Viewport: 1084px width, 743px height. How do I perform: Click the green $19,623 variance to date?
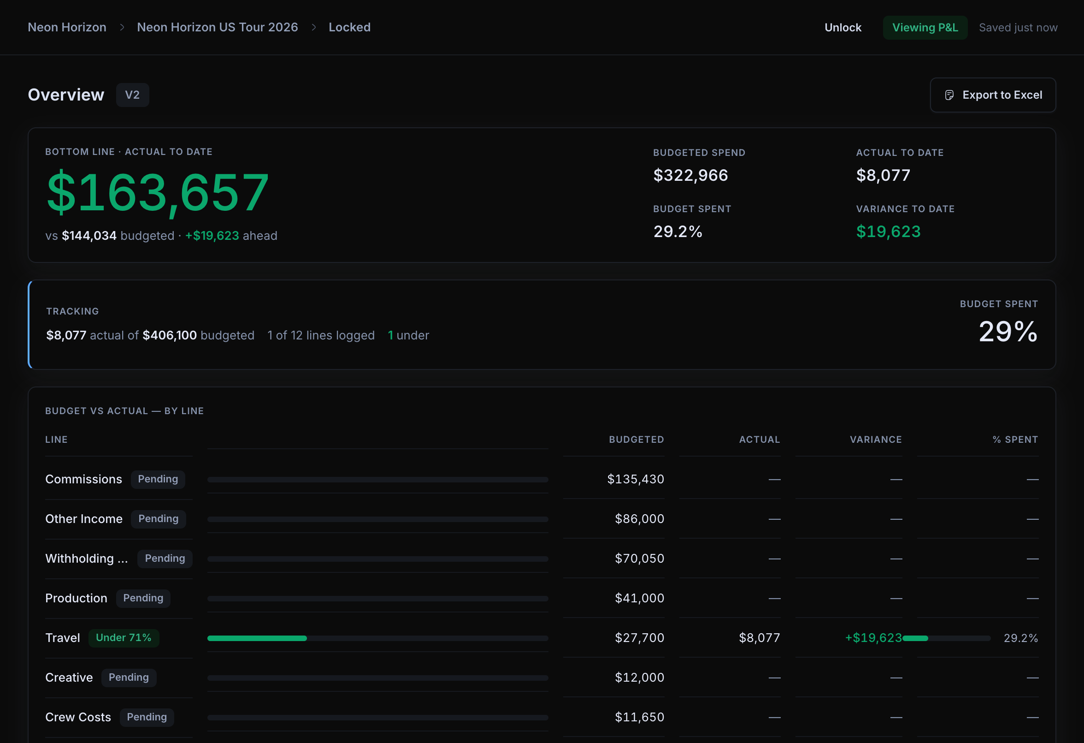pyautogui.click(x=888, y=232)
